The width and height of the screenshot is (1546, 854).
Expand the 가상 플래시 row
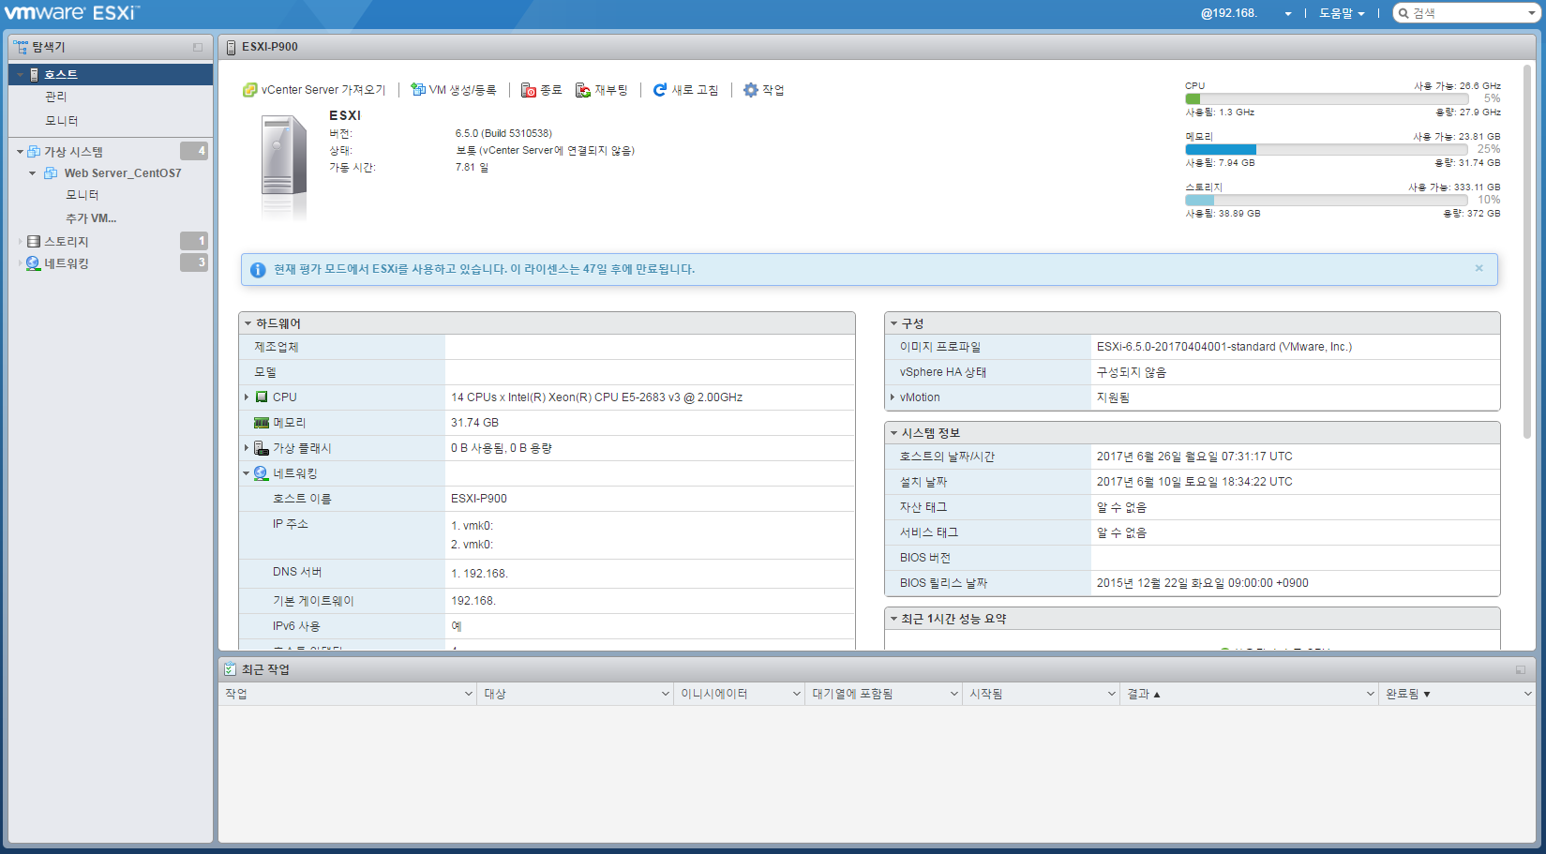[247, 448]
